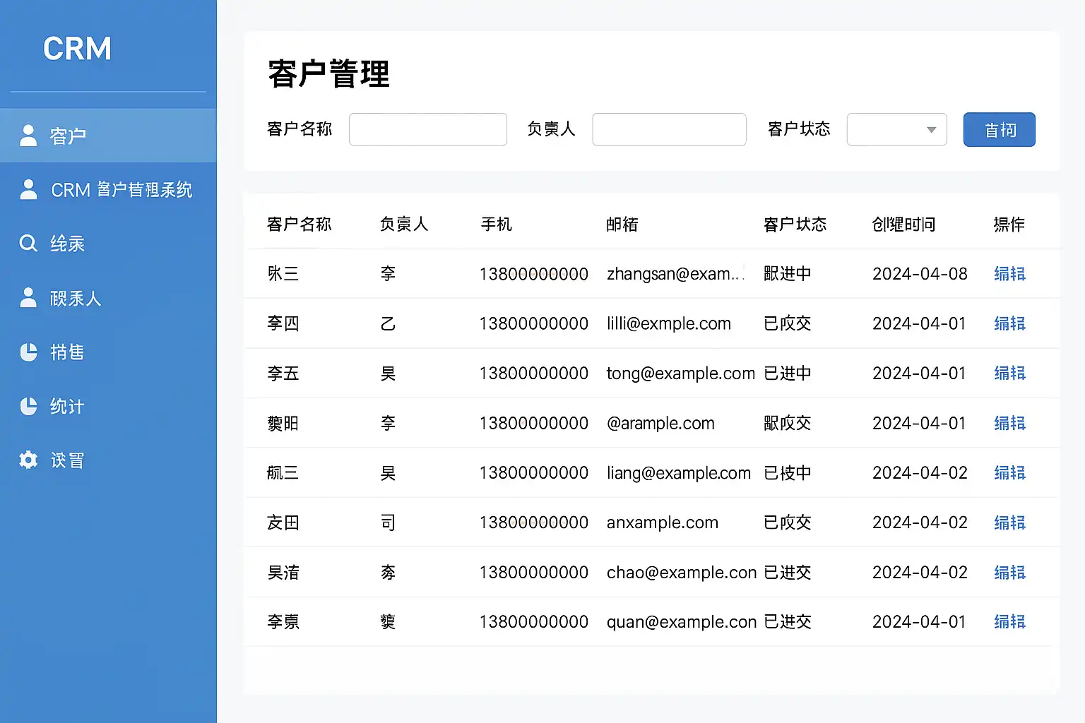The width and height of the screenshot is (1085, 723).
Task: Click edit link for zhangsan@exam row
Action: [x=1009, y=274]
